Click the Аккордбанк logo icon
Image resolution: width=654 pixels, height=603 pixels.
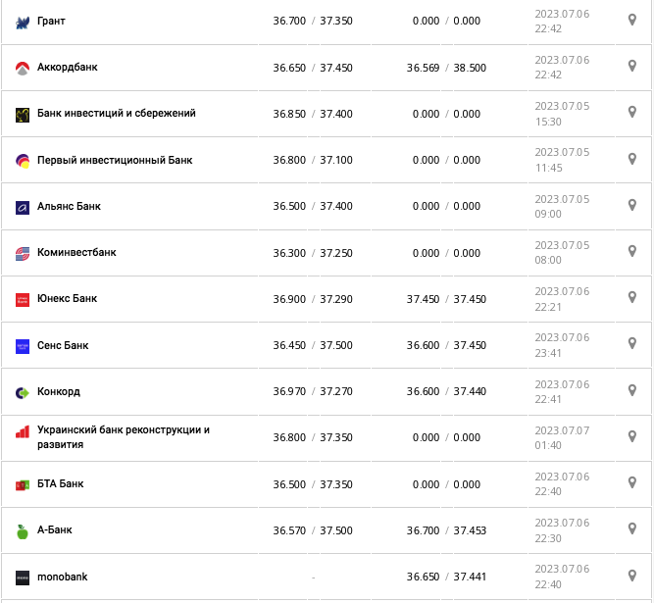point(23,68)
